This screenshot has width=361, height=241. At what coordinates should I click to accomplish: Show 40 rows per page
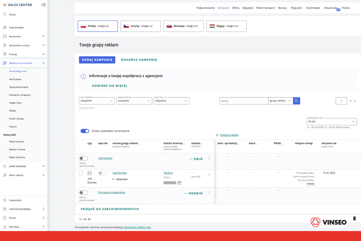coord(85,219)
